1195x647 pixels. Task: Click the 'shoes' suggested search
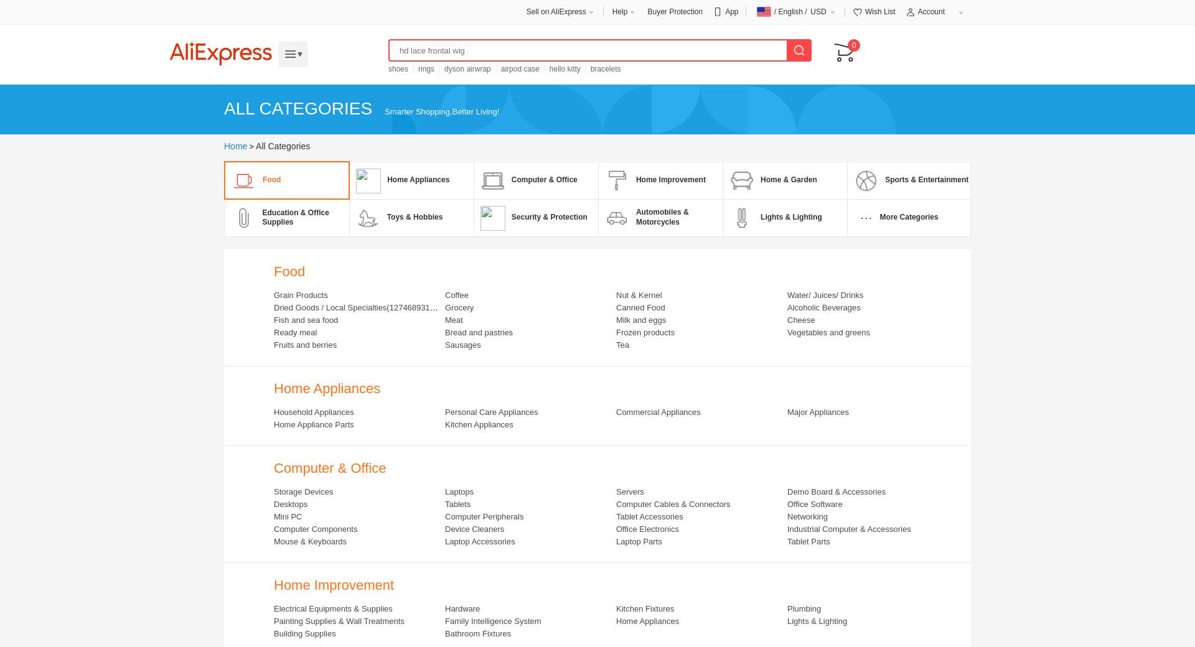point(398,69)
